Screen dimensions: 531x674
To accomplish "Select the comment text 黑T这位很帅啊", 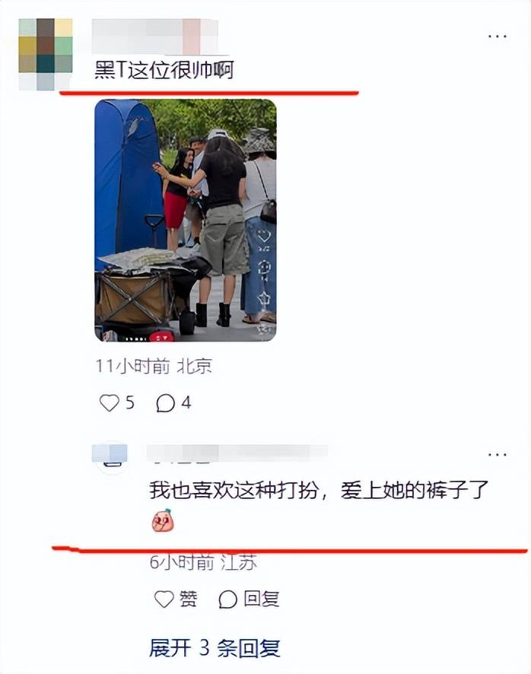I will (164, 70).
